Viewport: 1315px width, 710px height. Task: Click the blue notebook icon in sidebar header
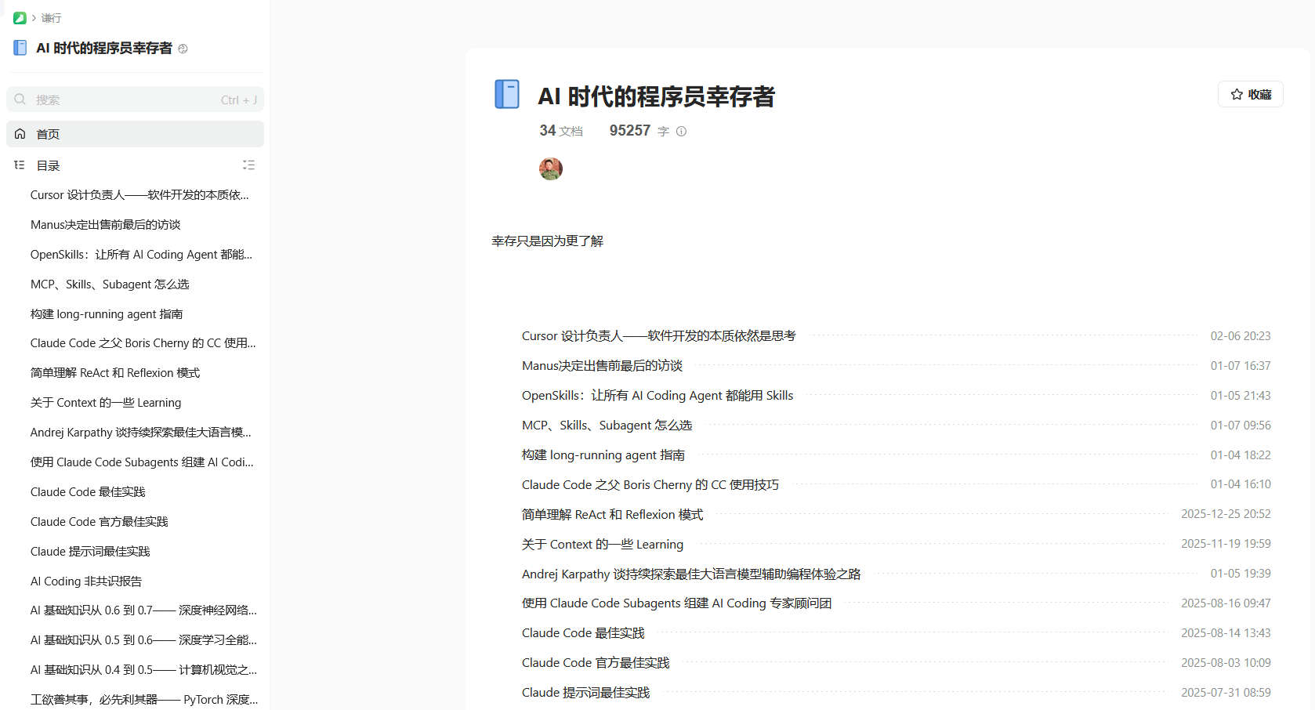(20, 48)
